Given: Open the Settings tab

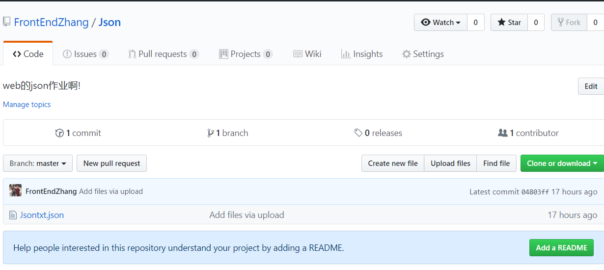Looking at the screenshot, I should pos(423,54).
